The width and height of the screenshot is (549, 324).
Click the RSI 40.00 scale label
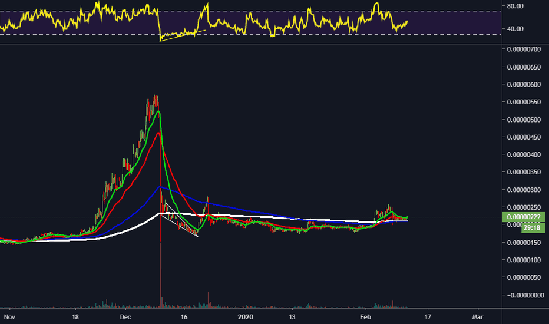(515, 29)
